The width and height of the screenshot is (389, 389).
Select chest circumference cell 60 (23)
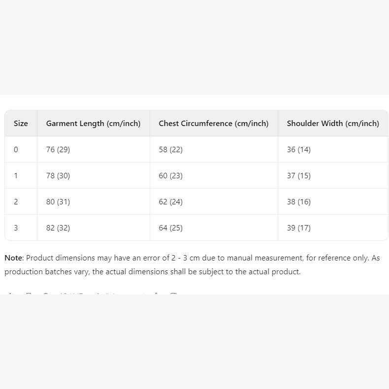tap(170, 176)
